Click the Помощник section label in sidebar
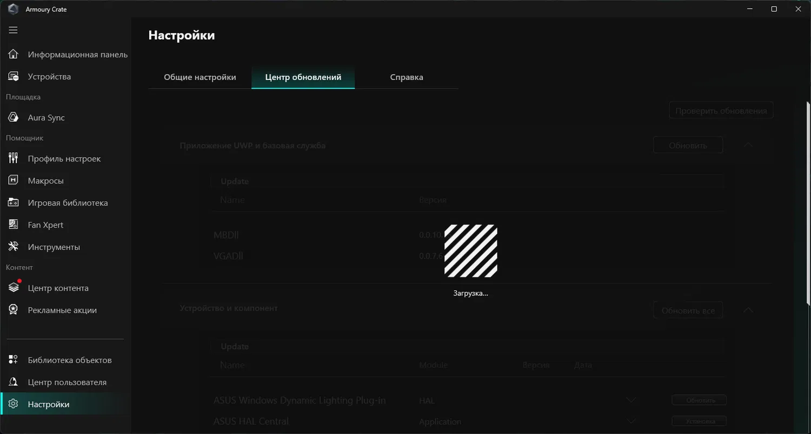This screenshot has width=811, height=434. [x=25, y=138]
